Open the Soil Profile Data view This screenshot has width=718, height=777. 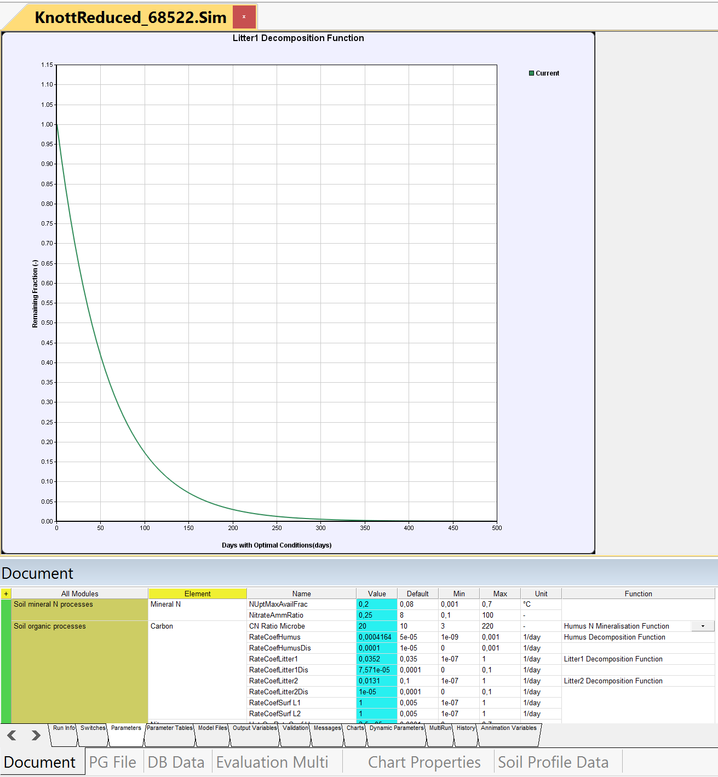[x=553, y=762]
